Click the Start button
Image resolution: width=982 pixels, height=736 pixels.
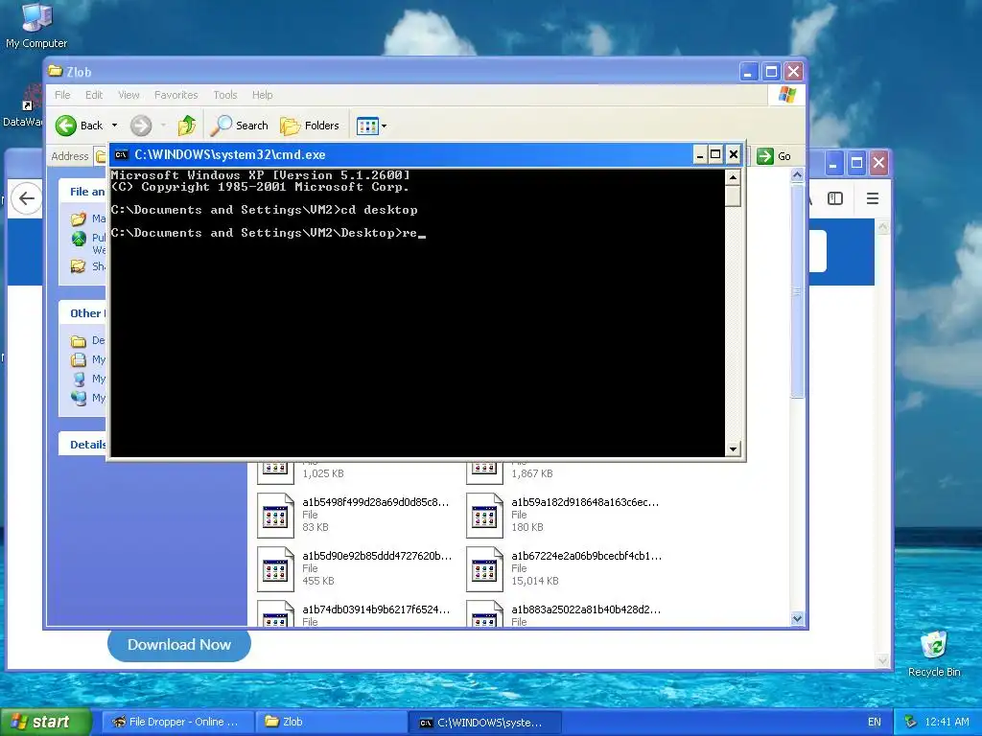pyautogui.click(x=45, y=722)
